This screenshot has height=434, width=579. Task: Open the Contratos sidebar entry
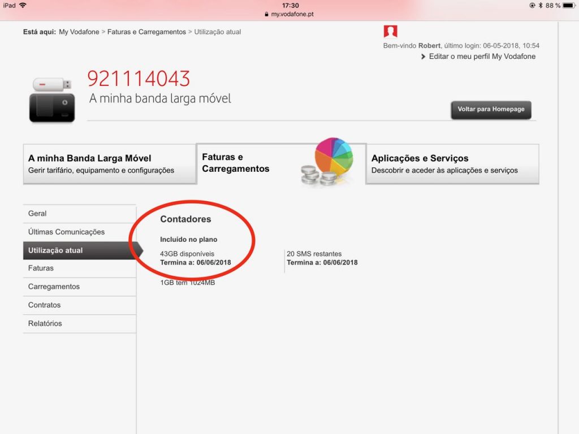point(45,305)
